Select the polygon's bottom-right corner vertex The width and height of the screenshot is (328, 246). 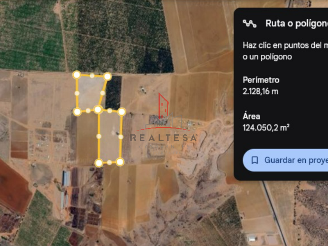coord(120,162)
